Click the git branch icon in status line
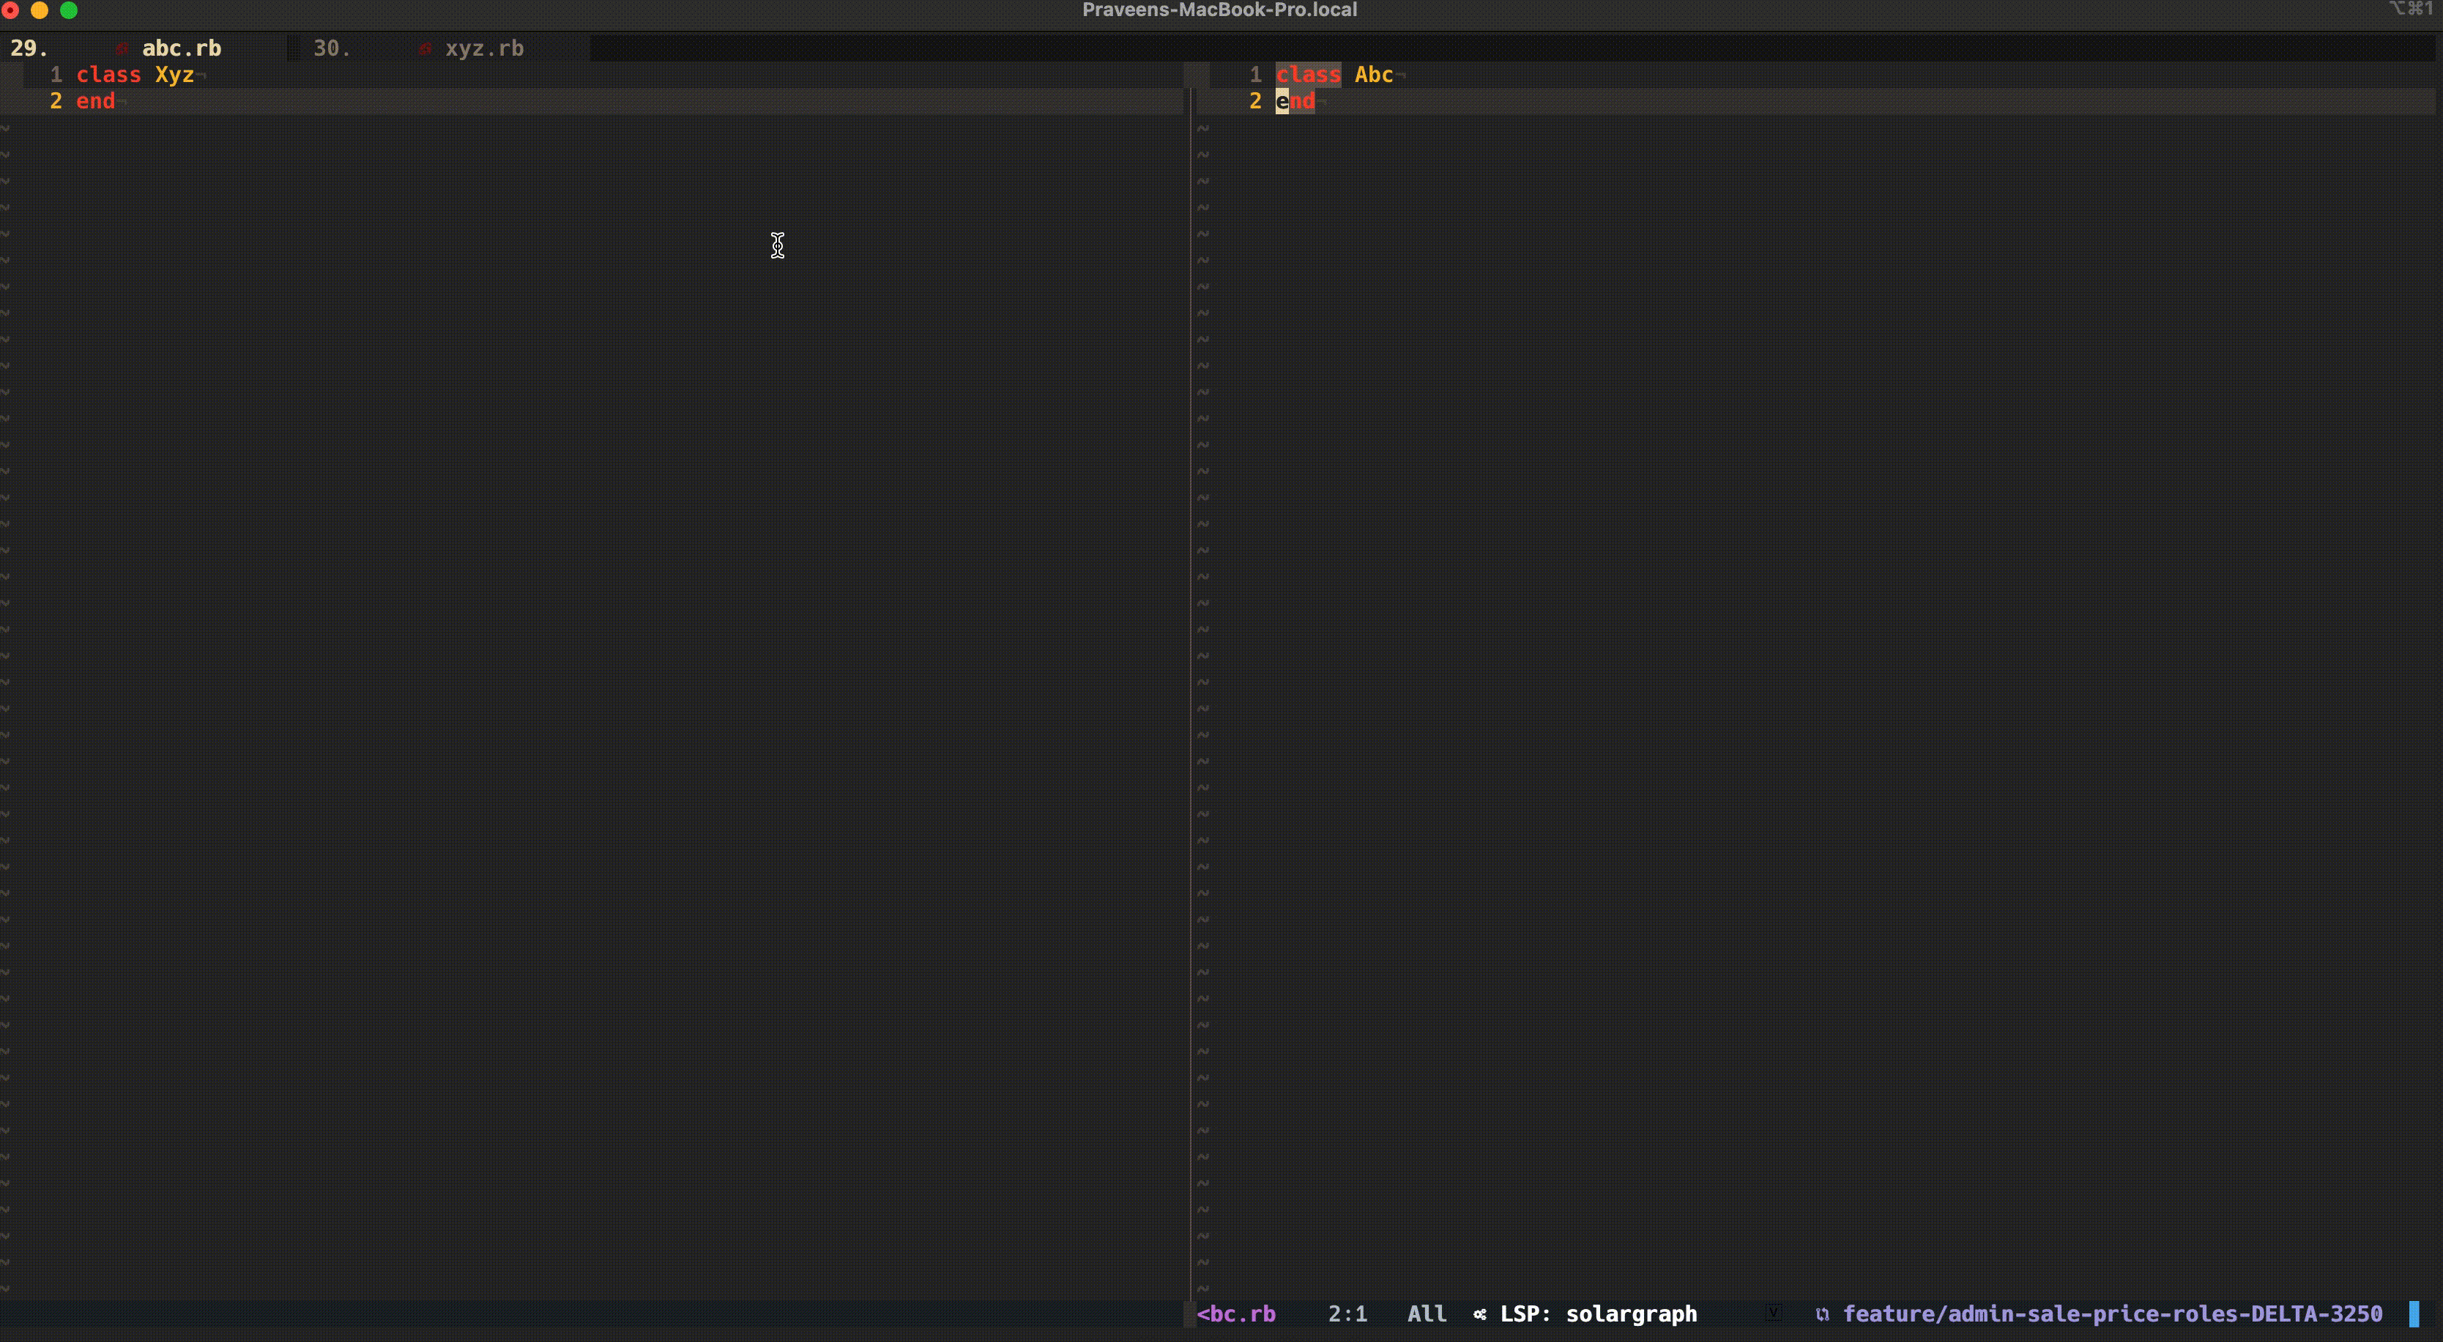2443x1342 pixels. click(x=1822, y=1313)
